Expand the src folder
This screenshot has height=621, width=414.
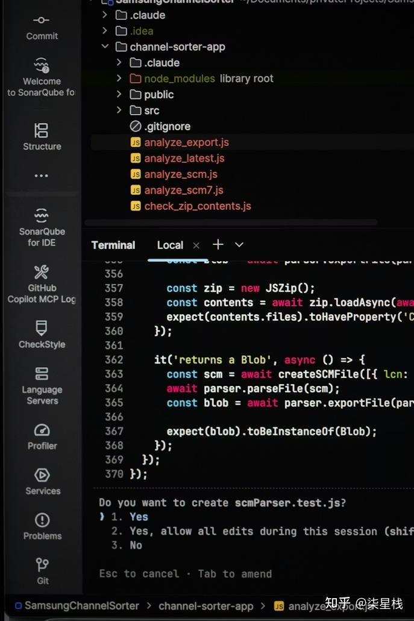tap(119, 110)
